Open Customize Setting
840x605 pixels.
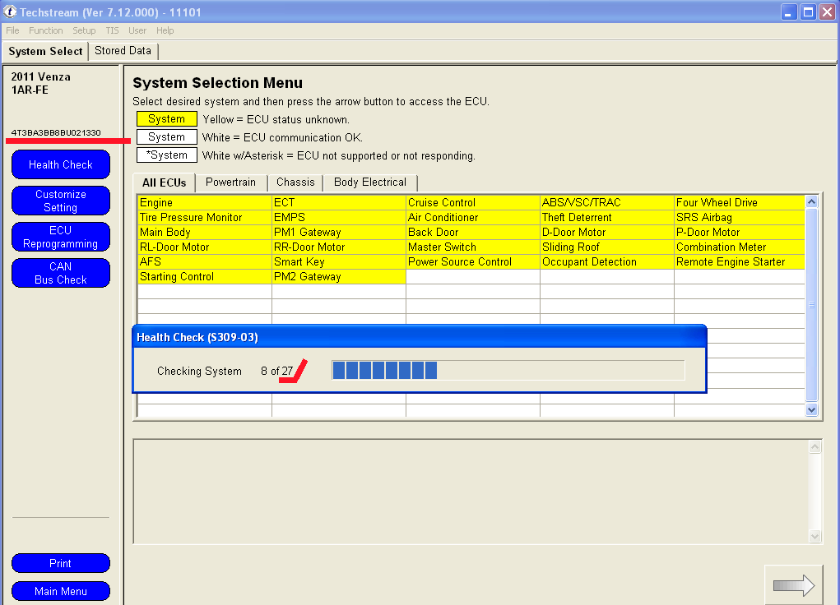(x=61, y=201)
